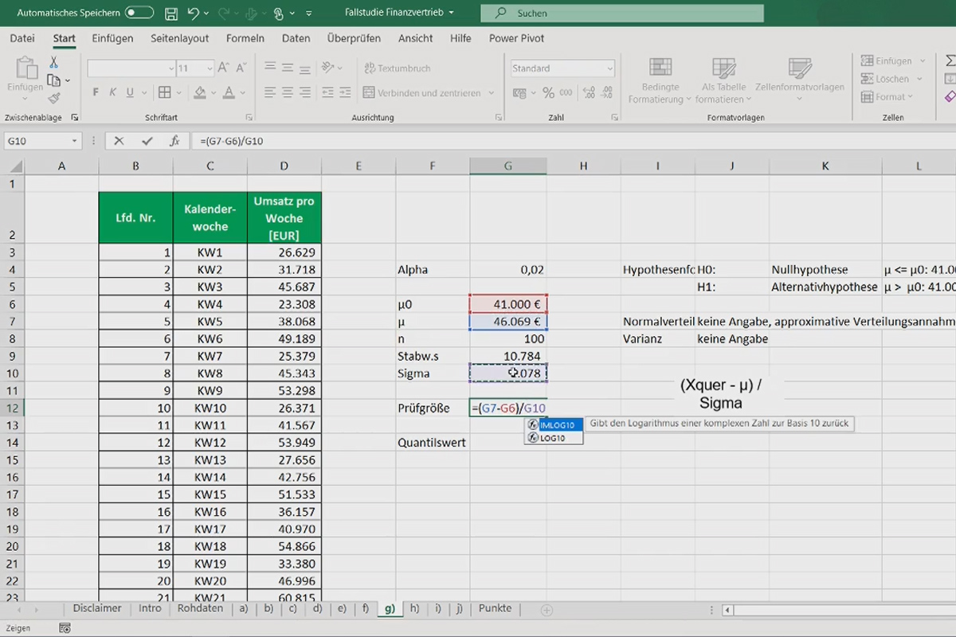Cancel formula entry with X icon
This screenshot has height=637, width=956.
click(x=119, y=141)
